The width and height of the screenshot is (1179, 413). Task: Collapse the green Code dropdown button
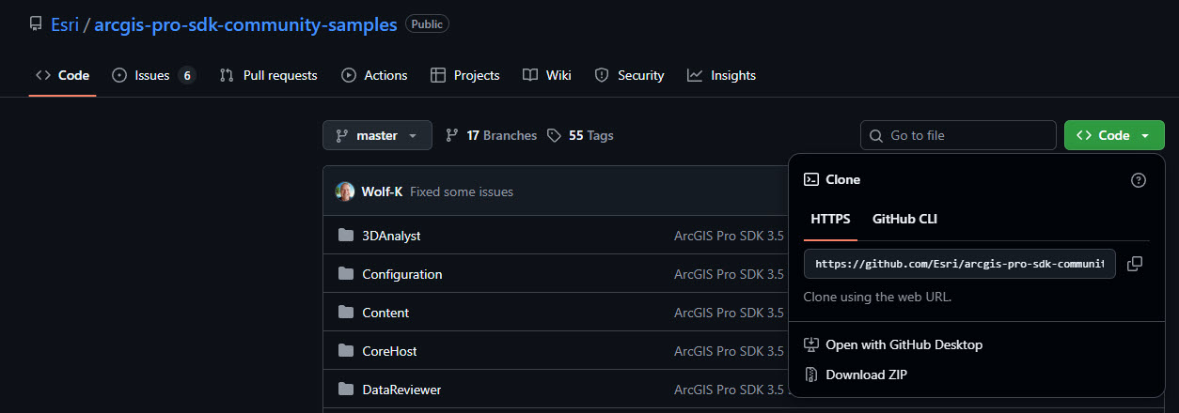[1114, 135]
